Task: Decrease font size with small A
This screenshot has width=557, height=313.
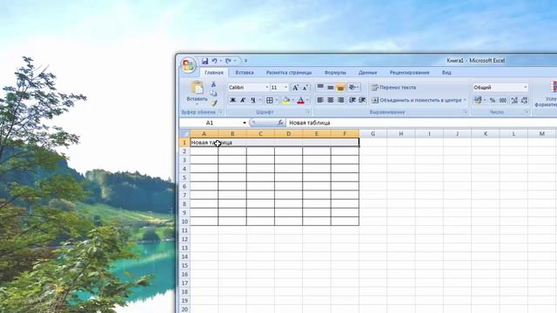Action: coord(305,88)
